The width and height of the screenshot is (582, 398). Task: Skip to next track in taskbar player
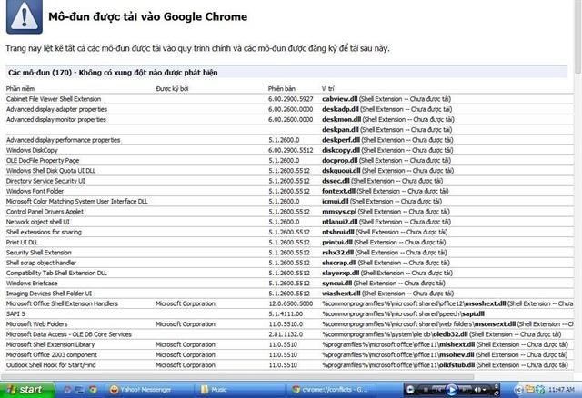pos(465,390)
